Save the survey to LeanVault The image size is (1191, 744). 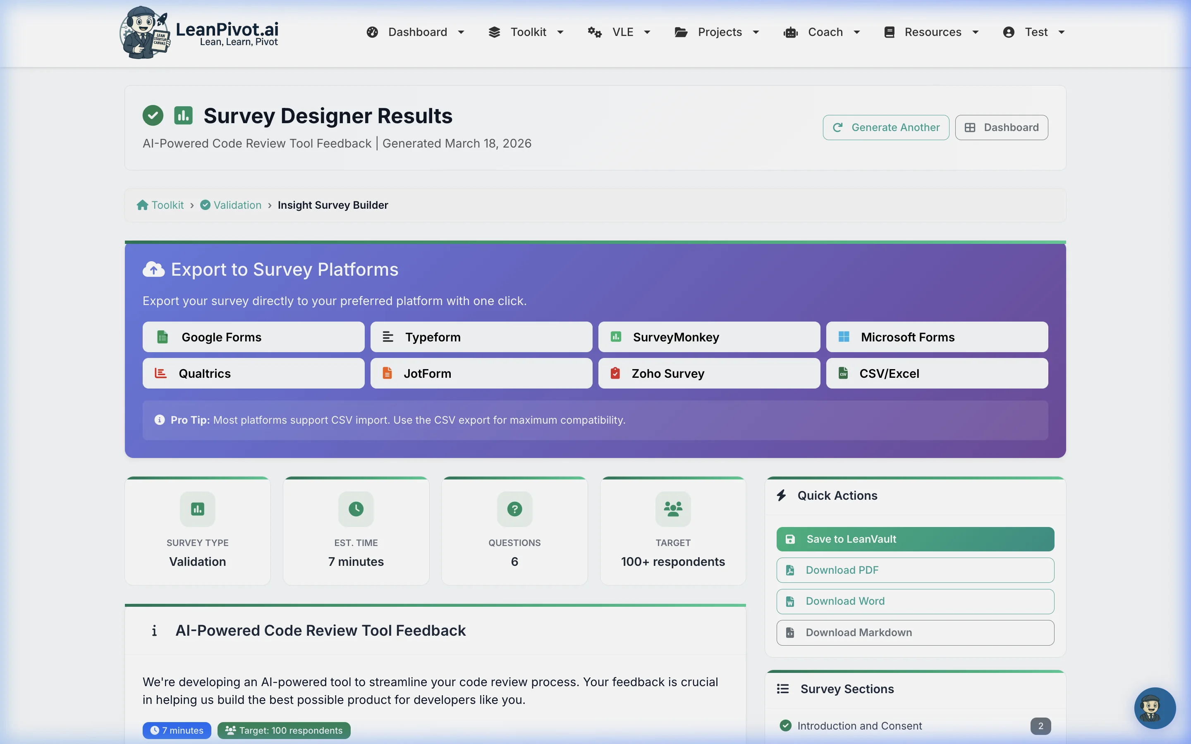click(914, 539)
